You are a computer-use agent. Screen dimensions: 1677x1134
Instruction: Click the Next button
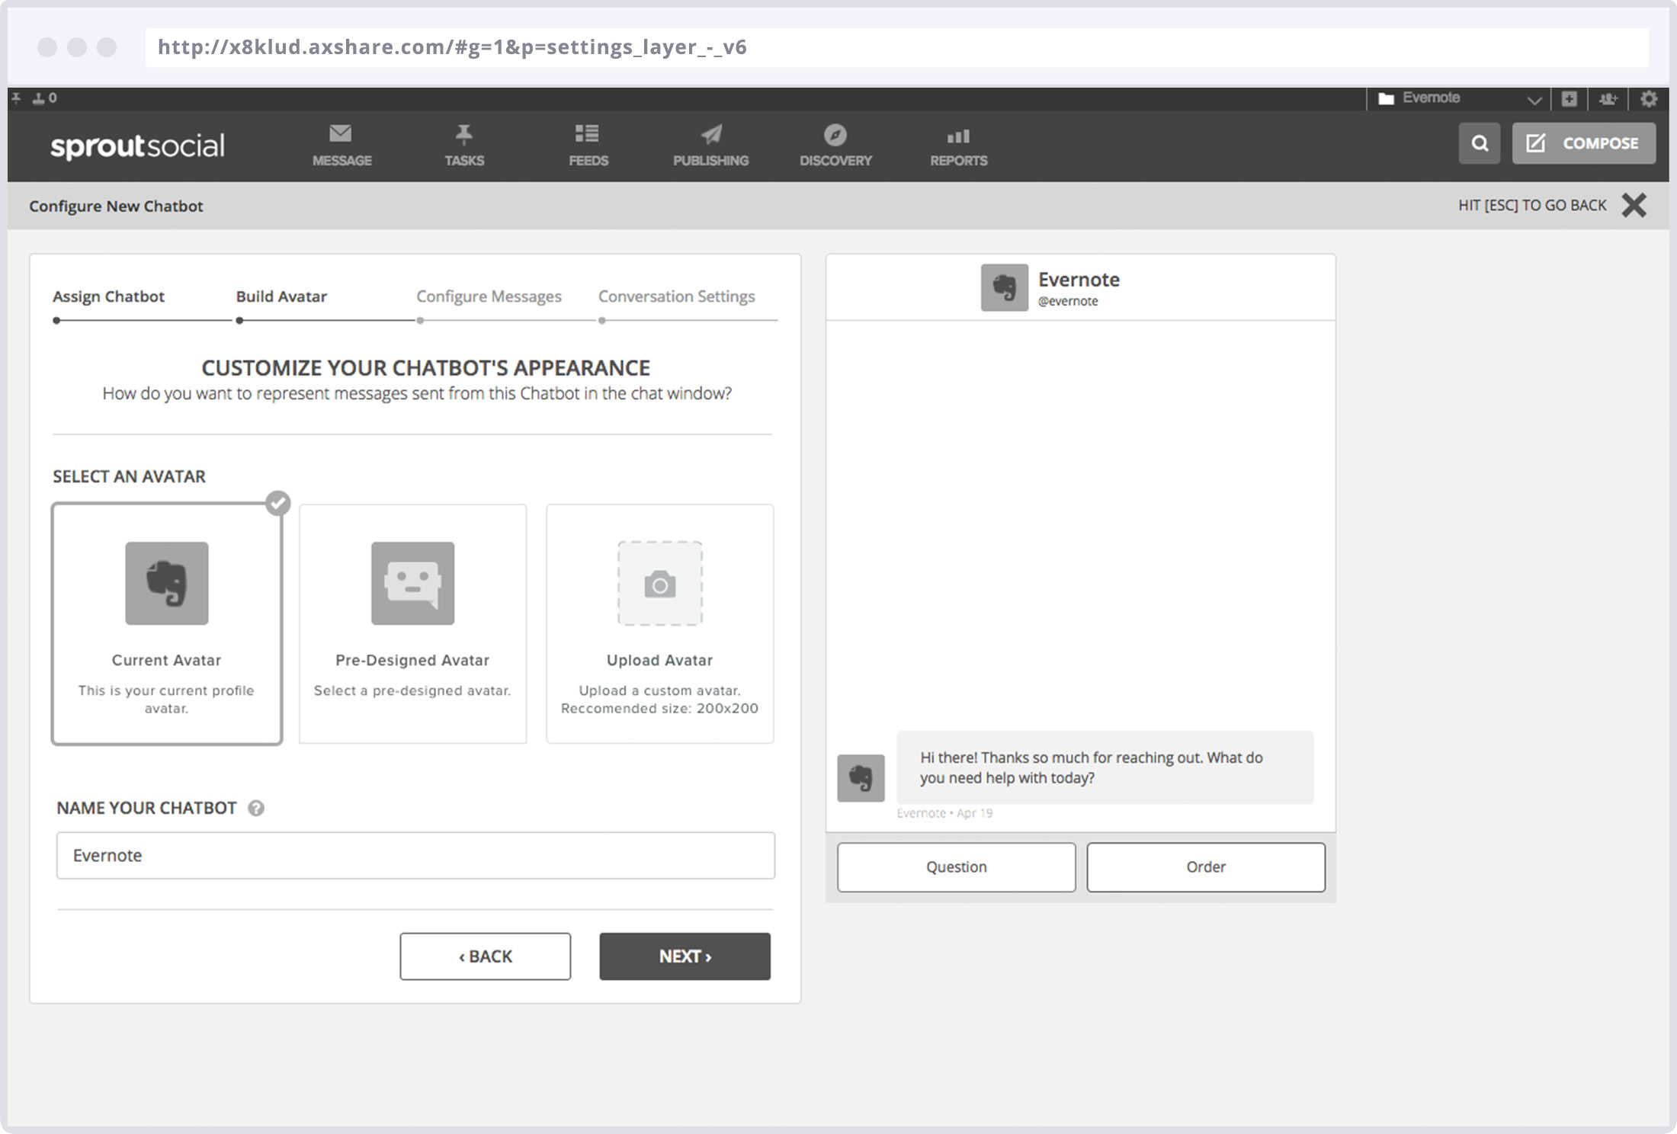tap(685, 956)
